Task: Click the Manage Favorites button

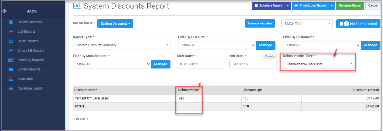Action: tap(260, 24)
